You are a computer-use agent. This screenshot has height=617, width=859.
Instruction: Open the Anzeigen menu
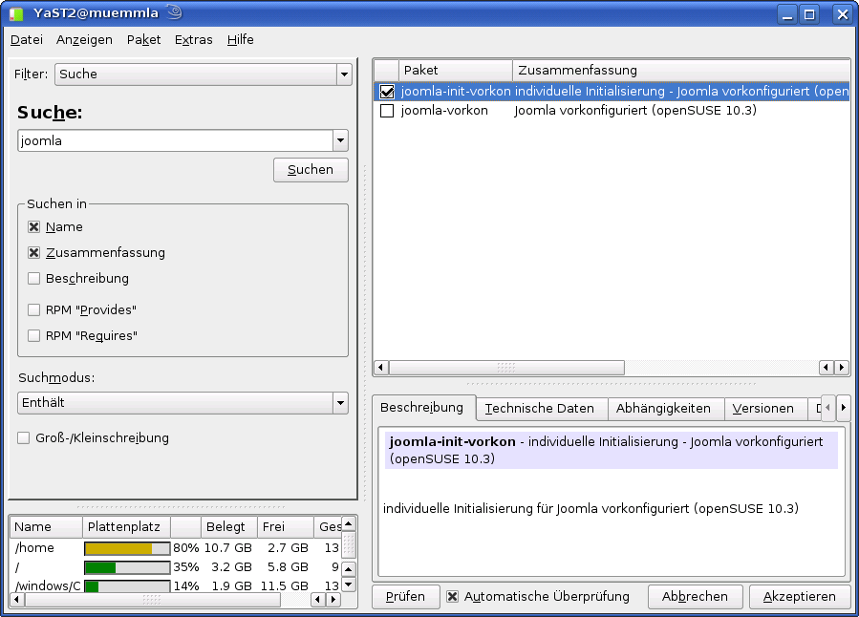(84, 39)
